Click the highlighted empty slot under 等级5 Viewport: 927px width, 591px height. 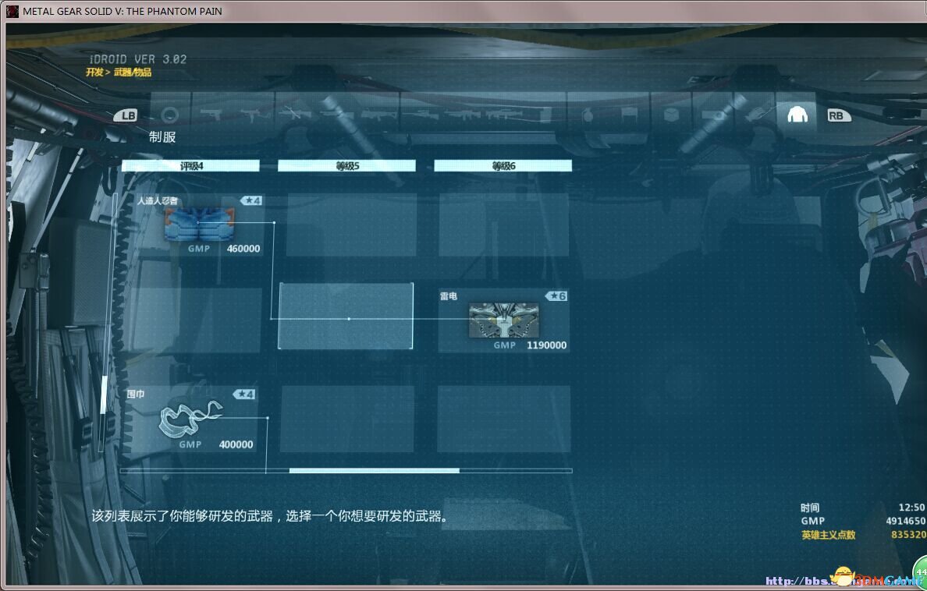[x=346, y=317]
